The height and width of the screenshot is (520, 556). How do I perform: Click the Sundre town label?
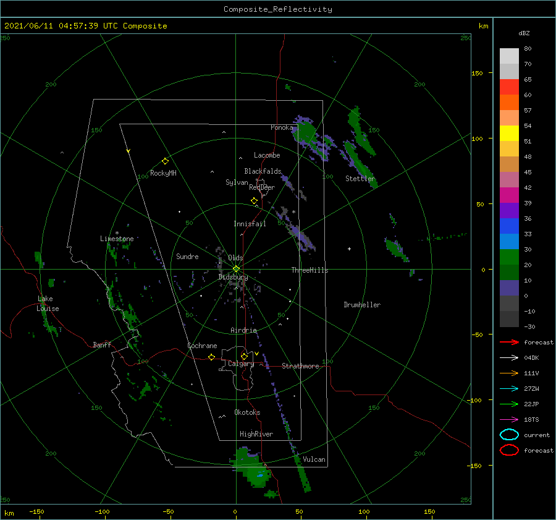[x=187, y=256]
